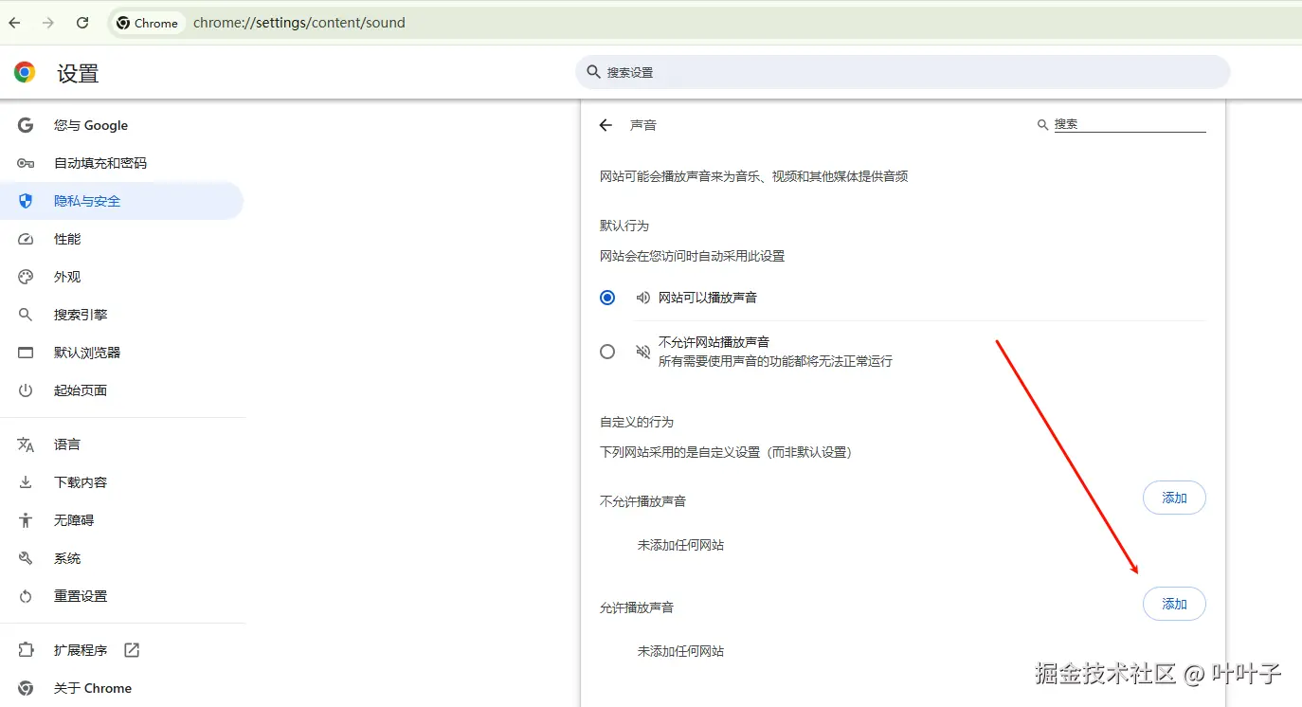This screenshot has height=707, width=1302.
Task: Click the magnifier icon in 搜索设置 bar
Action: click(x=594, y=72)
